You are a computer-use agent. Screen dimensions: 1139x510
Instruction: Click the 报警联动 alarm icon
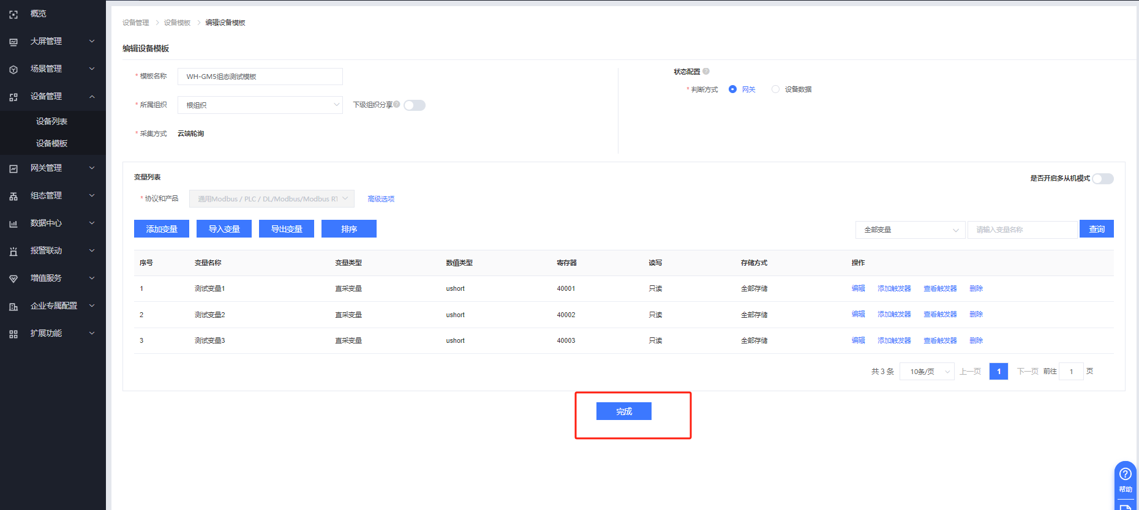click(x=13, y=251)
